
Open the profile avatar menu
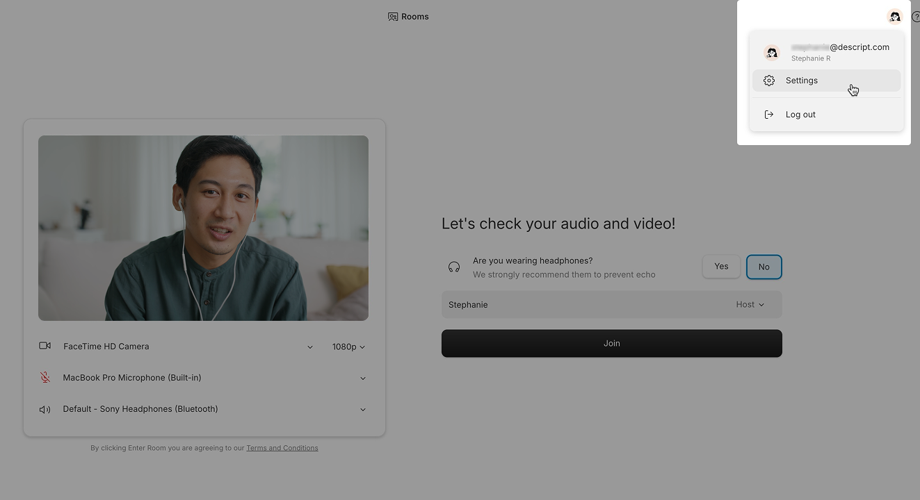click(894, 17)
